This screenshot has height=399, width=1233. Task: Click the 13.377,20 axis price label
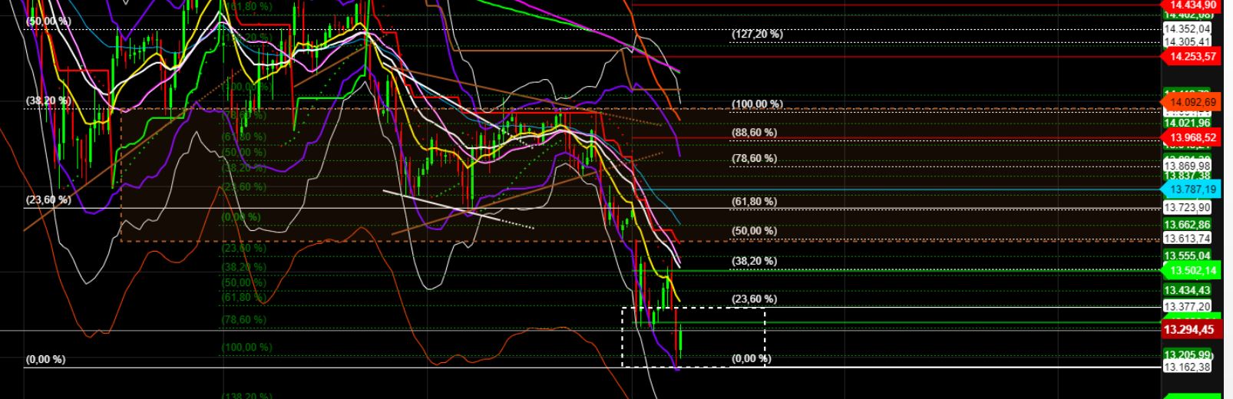click(x=1187, y=306)
